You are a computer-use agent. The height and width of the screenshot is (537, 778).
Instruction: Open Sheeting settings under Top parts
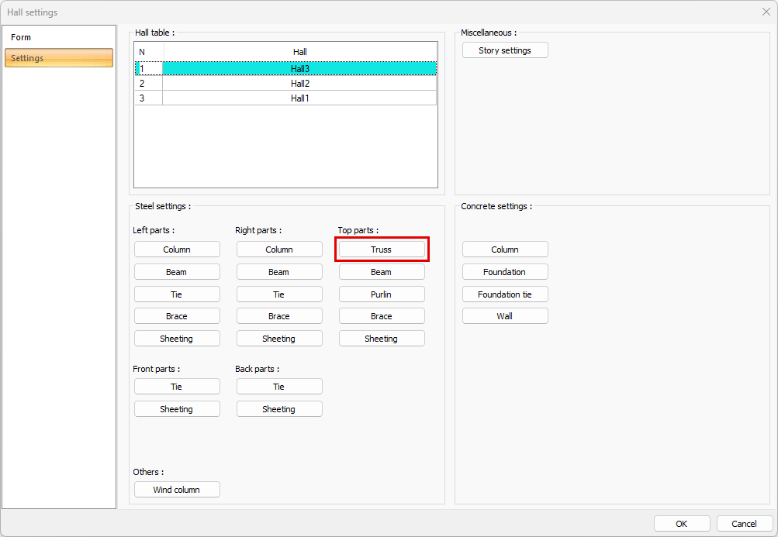click(381, 339)
